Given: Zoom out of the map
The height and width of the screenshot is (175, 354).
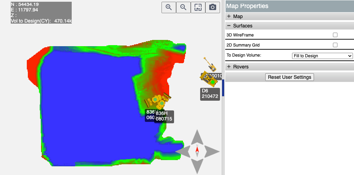Looking at the screenshot, I should point(183,7).
